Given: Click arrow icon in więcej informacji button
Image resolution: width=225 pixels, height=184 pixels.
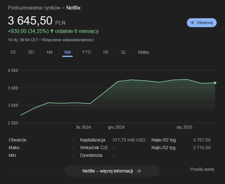Looking at the screenshot, I should tap(139, 171).
